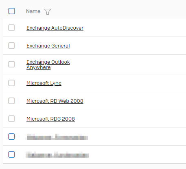The image size is (186, 169).
Task: Open the Microsoft RD Web 2008 link
Action: pyautogui.click(x=55, y=101)
